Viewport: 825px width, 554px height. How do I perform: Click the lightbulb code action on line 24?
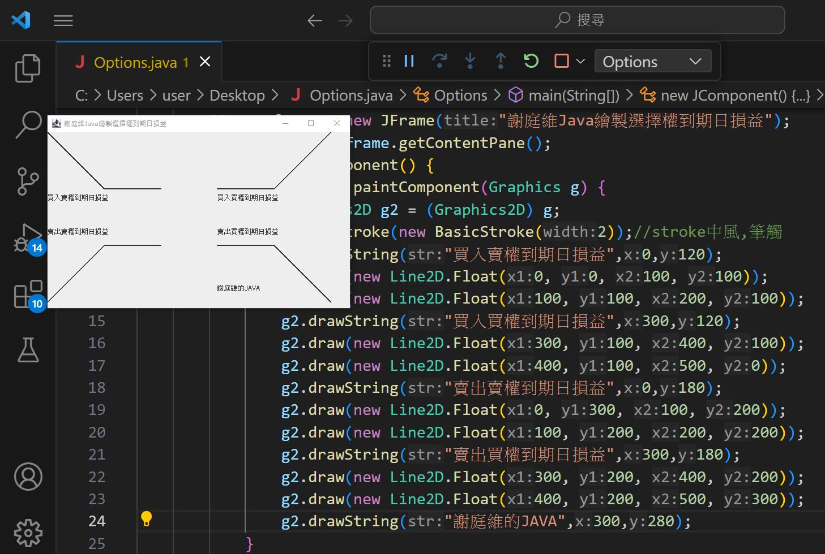coord(146,519)
